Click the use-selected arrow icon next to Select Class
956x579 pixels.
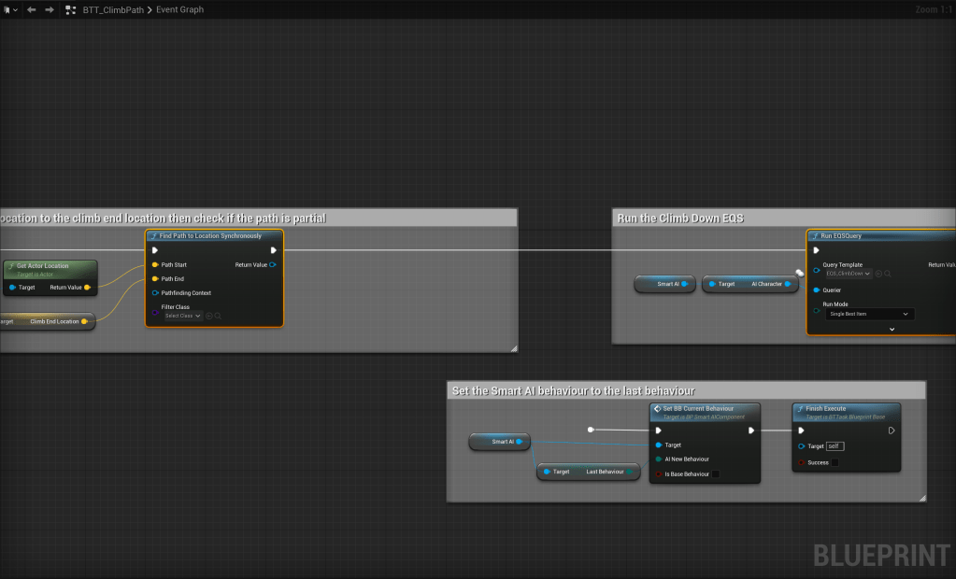pyautogui.click(x=209, y=316)
